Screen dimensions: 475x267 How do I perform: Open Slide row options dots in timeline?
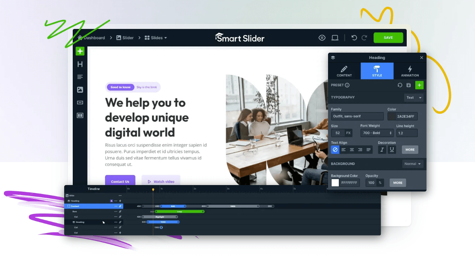[x=120, y=195]
